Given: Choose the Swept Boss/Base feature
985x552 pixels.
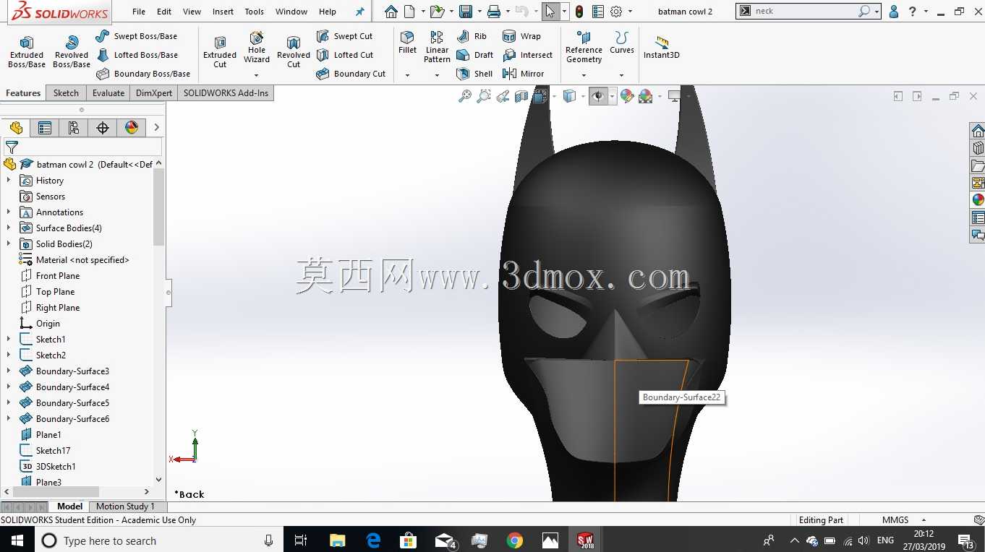Looking at the screenshot, I should point(136,36).
